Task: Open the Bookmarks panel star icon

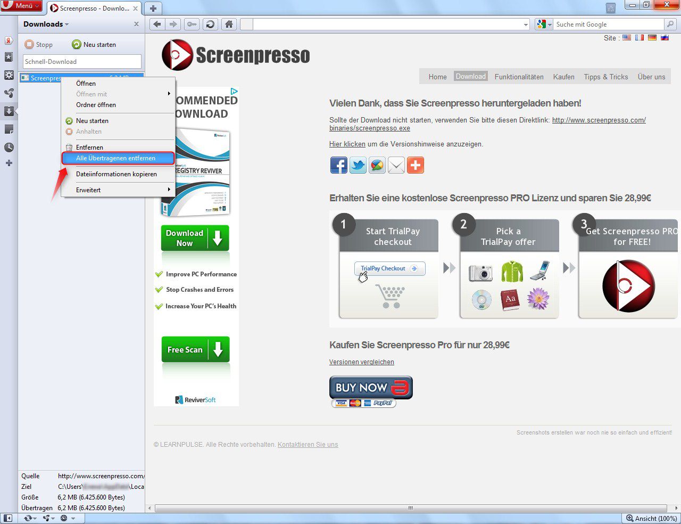Action: (x=9, y=57)
